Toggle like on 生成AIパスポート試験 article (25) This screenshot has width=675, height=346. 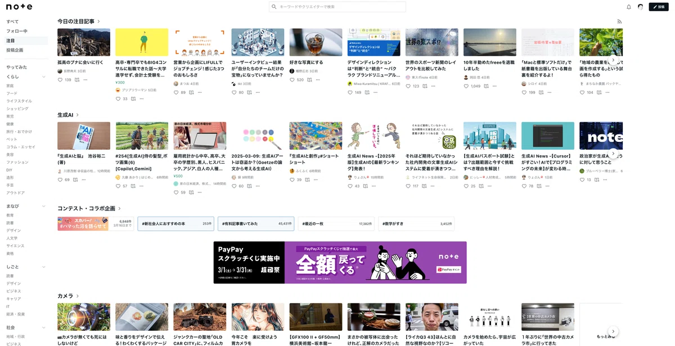[466, 186]
